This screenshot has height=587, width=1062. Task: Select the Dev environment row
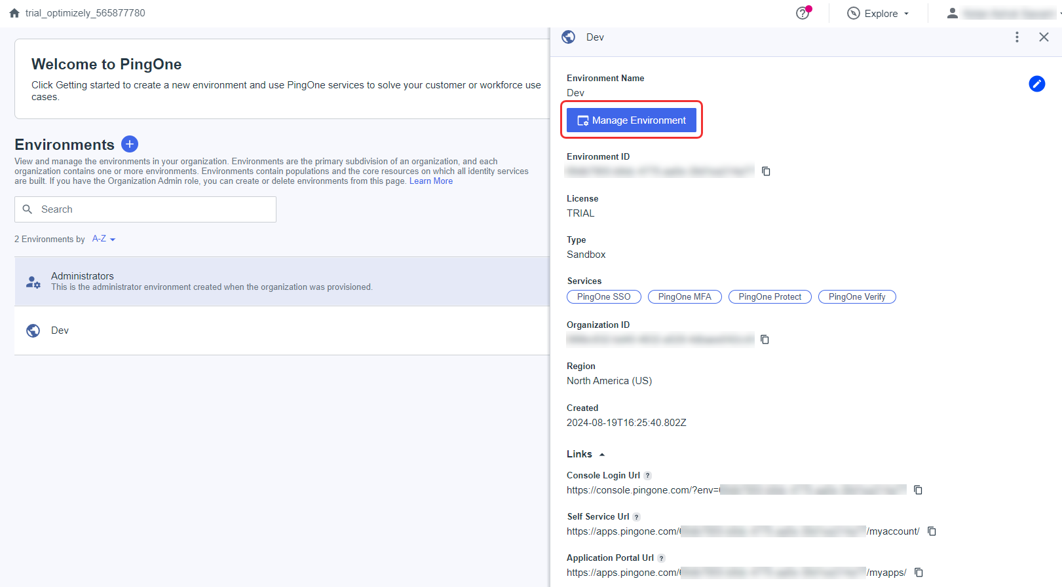point(282,330)
